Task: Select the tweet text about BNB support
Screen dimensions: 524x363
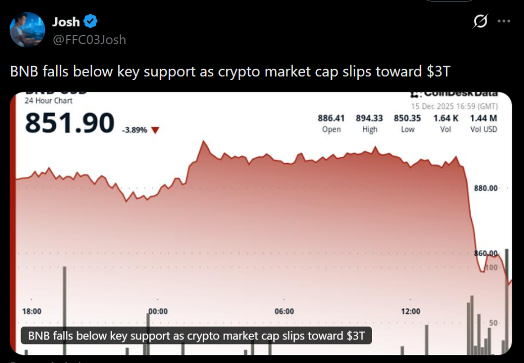Action: pyautogui.click(x=230, y=72)
